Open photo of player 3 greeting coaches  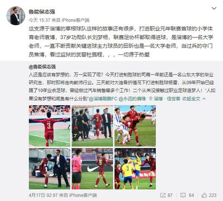[92, 126]
